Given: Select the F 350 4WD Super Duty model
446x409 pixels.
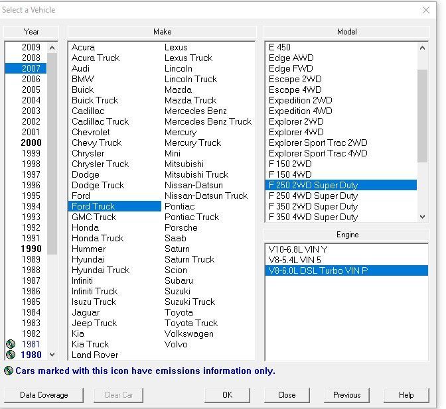Looking at the screenshot, I should (313, 217).
